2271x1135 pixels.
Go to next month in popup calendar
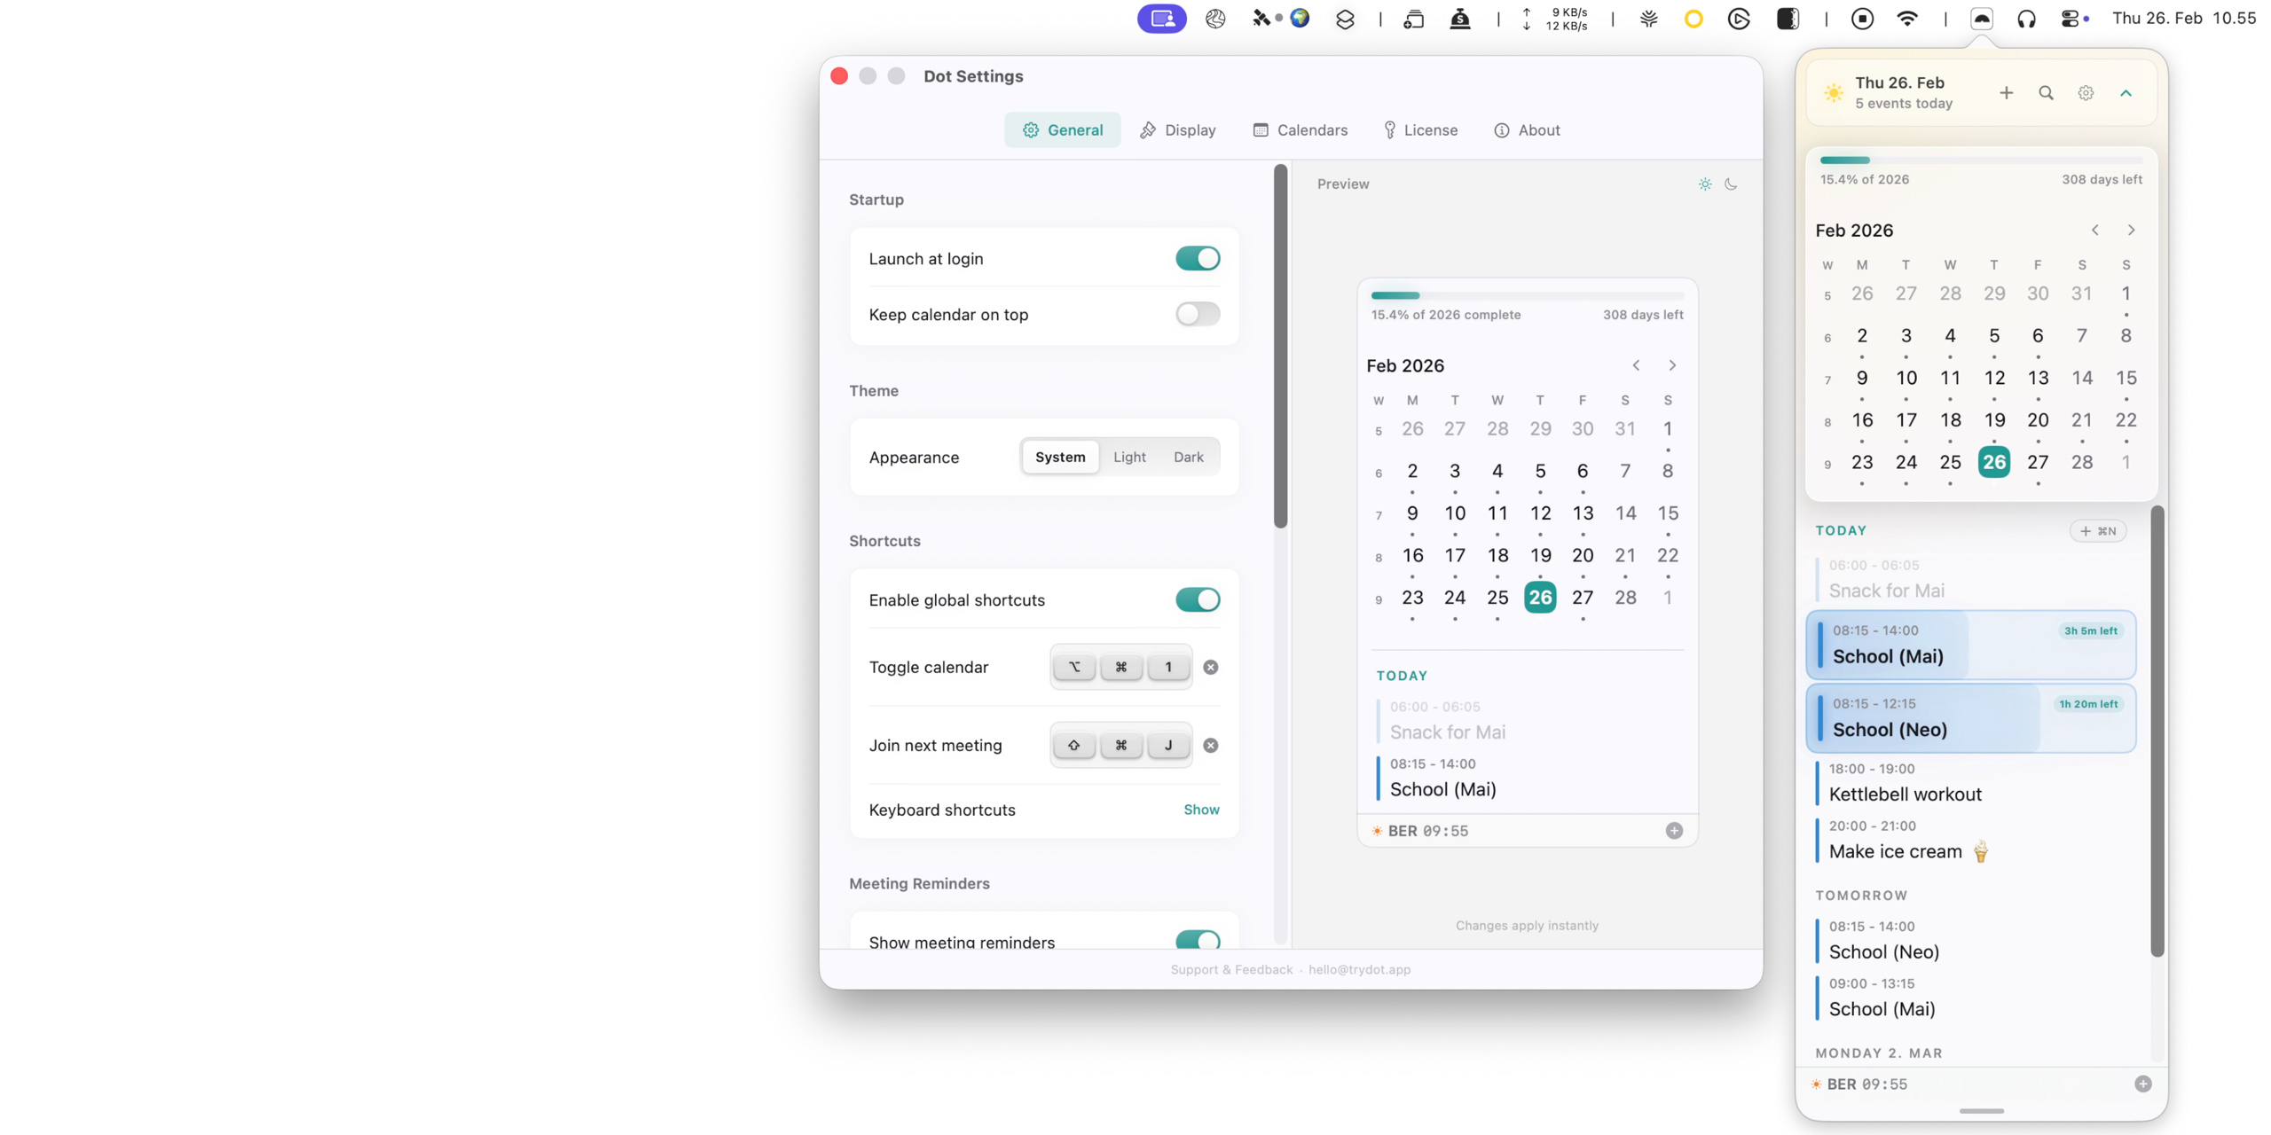point(2130,231)
